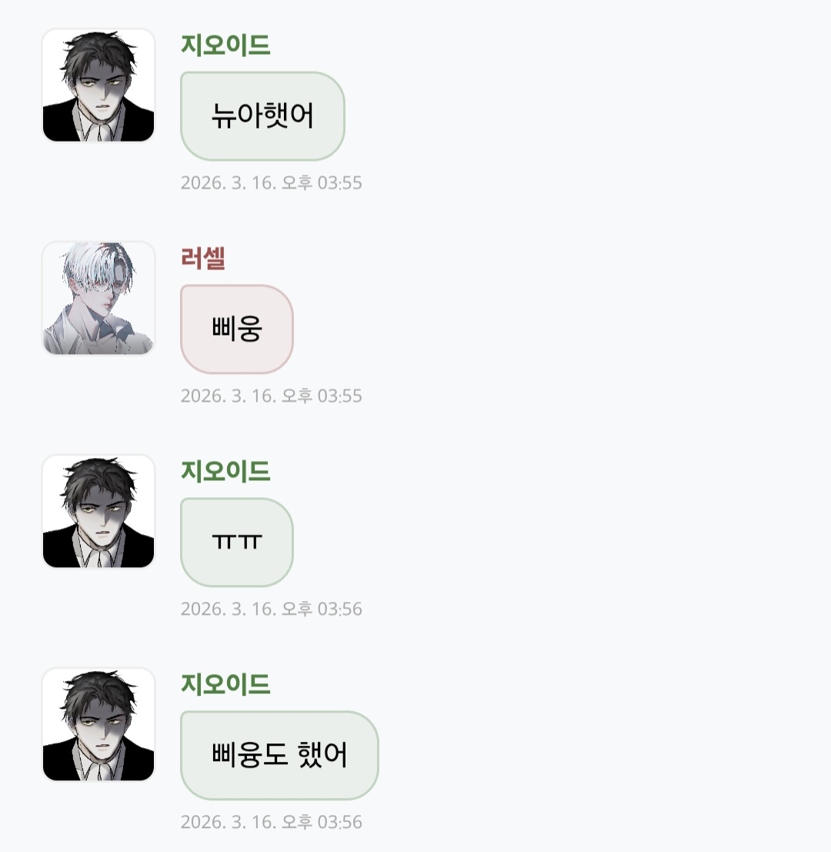831x852 pixels.
Task: Select the 삐융도 했어 message bubble
Action: point(279,755)
